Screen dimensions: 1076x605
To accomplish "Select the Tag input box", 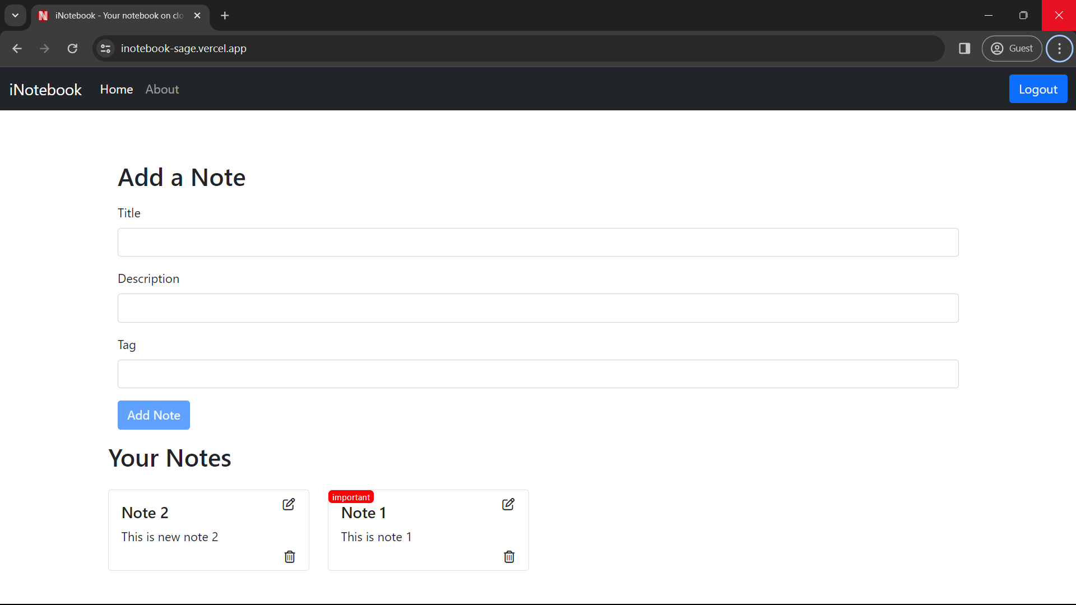I will pyautogui.click(x=538, y=374).
